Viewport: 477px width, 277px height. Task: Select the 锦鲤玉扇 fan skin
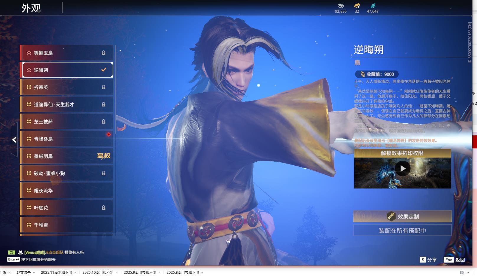click(67, 53)
